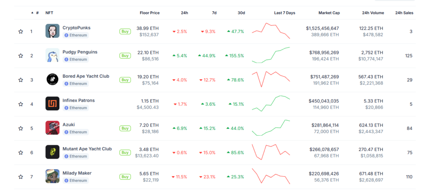Open the Milady Maker name link
Screen dimensions: 447x190
click(77, 173)
